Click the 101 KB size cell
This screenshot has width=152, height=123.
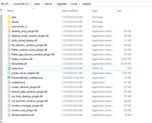(x=127, y=78)
